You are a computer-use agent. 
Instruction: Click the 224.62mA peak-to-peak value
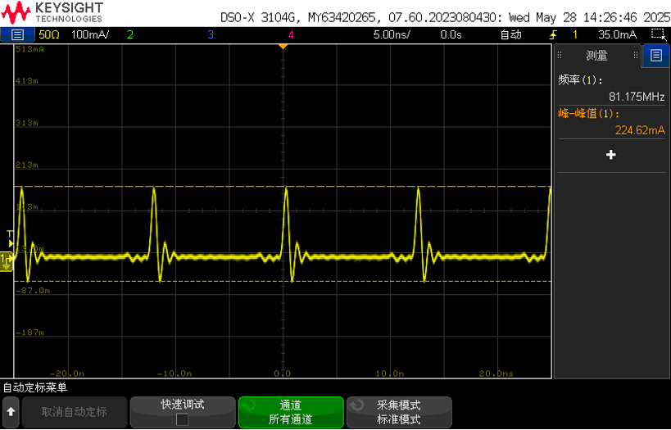coord(640,130)
